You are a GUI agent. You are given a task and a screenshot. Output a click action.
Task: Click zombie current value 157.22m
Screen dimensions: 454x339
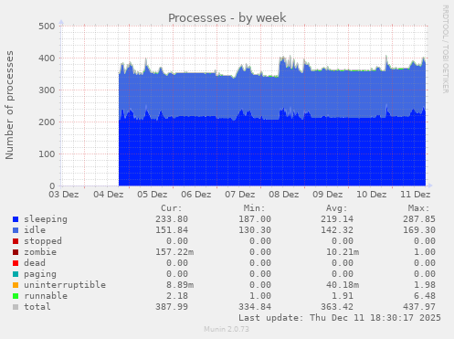coord(174,252)
